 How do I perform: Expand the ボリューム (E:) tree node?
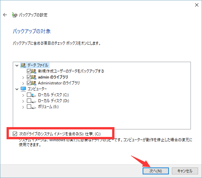23,107
